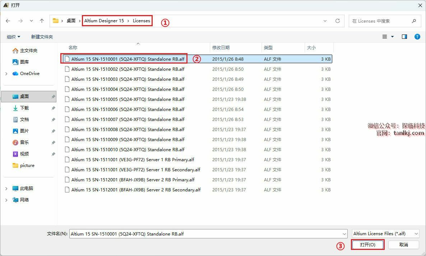426x256 pixels.
Task: Open 视频 folder in sidebar
Action: [24, 154]
